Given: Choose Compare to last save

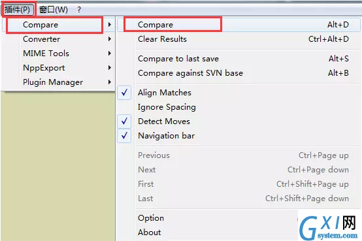Looking at the screenshot, I should [239, 59].
